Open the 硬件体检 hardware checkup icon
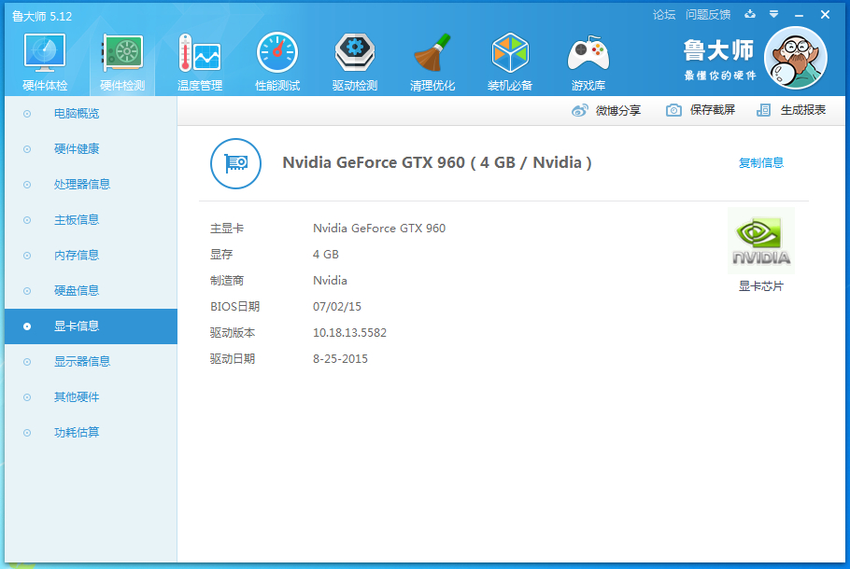This screenshot has width=850, height=569. click(x=45, y=52)
